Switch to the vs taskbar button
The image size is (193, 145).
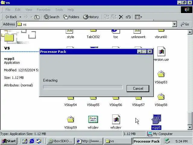[x=118, y=141]
